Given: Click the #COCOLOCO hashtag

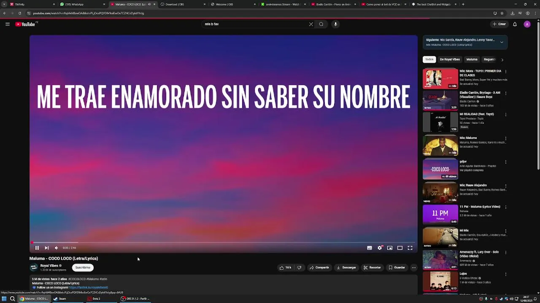Looking at the screenshot, I should [77, 279].
